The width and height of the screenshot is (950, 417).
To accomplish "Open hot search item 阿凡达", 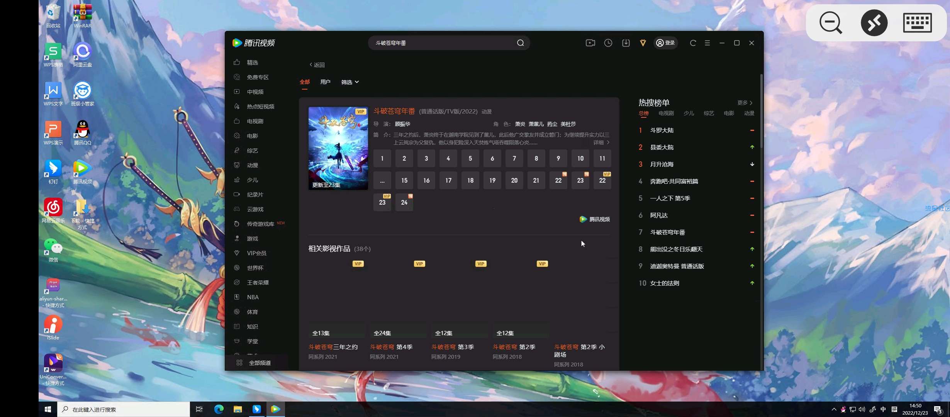I will point(659,215).
